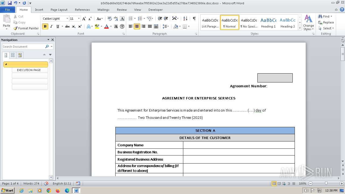
Task: Switch to the Page Layout tab
Action: [x=59, y=10]
